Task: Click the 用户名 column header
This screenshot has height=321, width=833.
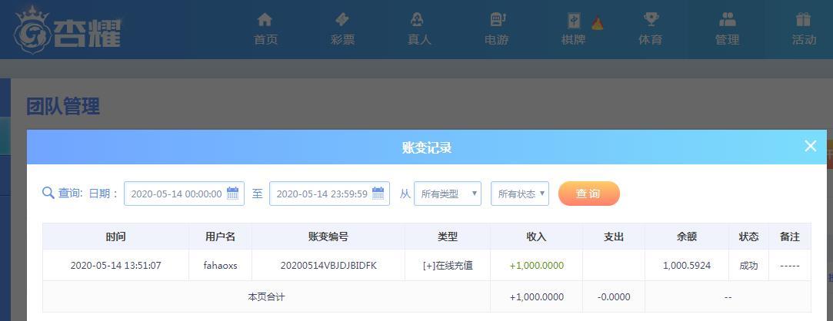Action: [x=221, y=237]
